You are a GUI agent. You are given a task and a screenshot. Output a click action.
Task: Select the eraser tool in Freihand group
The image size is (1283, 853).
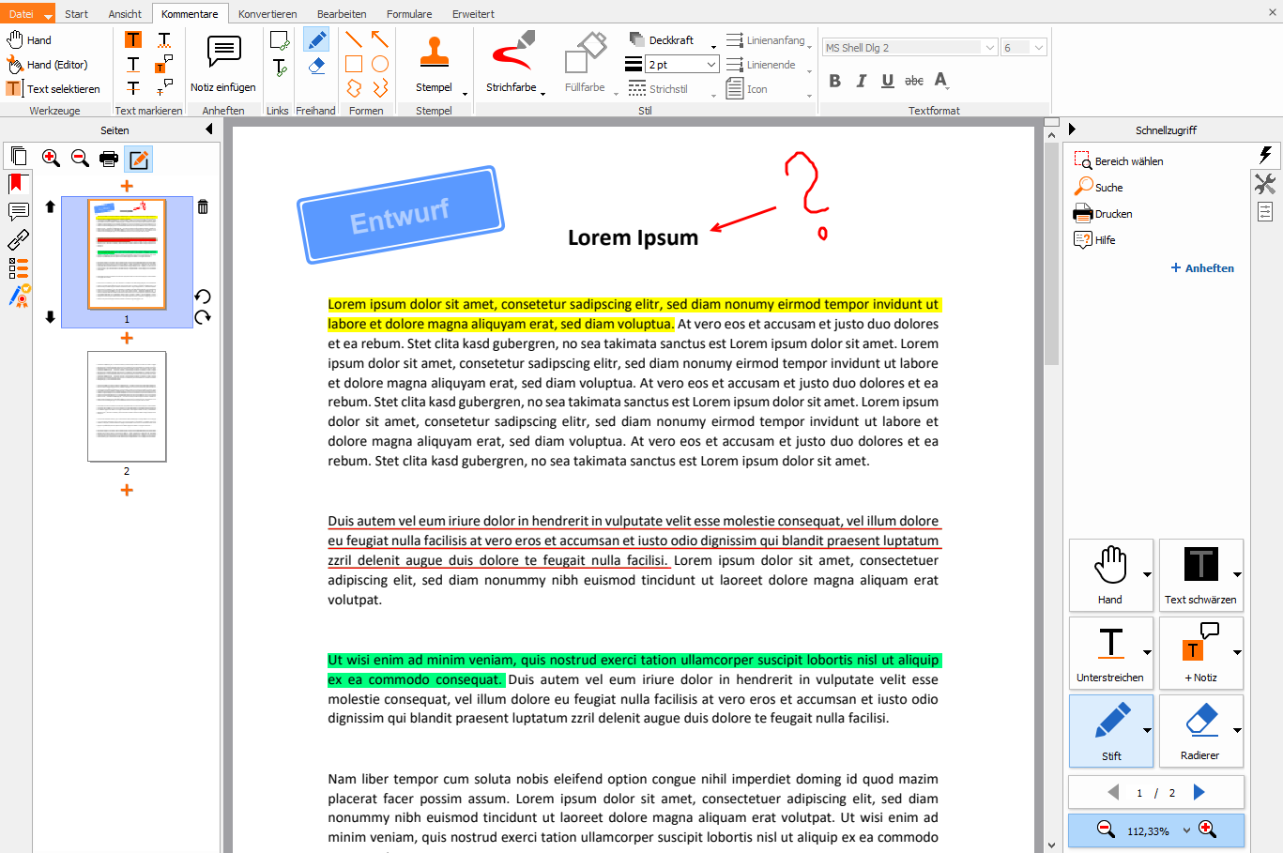[x=316, y=65]
